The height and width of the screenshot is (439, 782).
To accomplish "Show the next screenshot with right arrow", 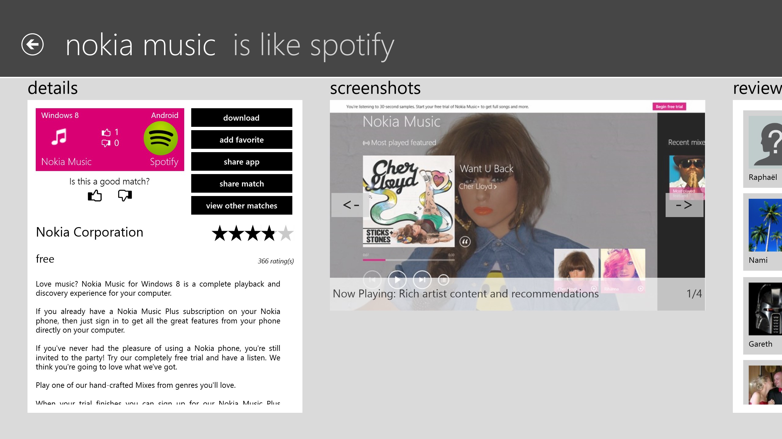I will (x=684, y=205).
